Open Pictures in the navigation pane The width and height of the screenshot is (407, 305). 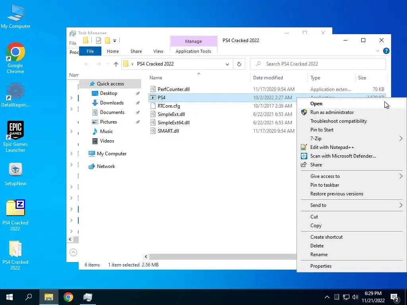[x=109, y=122]
